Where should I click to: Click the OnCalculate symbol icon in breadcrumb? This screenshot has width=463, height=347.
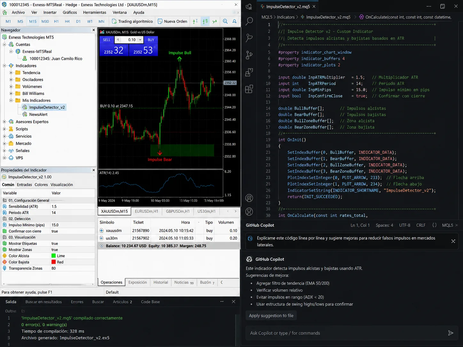tap(361, 17)
